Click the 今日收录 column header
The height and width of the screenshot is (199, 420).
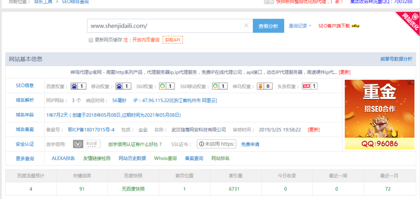(x=287, y=176)
